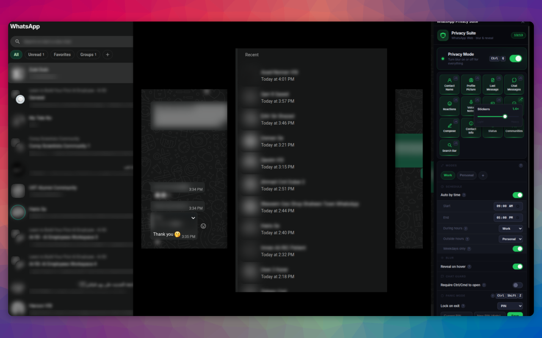The height and width of the screenshot is (338, 542).
Task: Turn off the Privacy Mode switch
Action: click(x=516, y=59)
